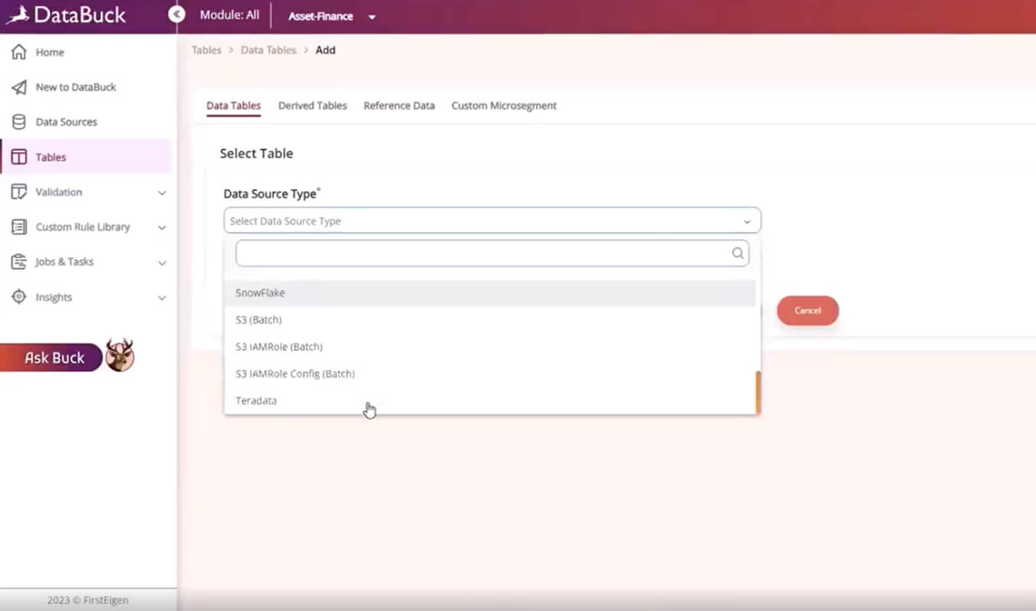Expand the Validation submenu chevron
This screenshot has width=1036, height=611.
pyautogui.click(x=162, y=192)
